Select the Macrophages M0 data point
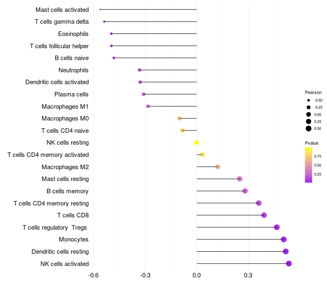Viewport: 327px width, 286px height. click(179, 118)
